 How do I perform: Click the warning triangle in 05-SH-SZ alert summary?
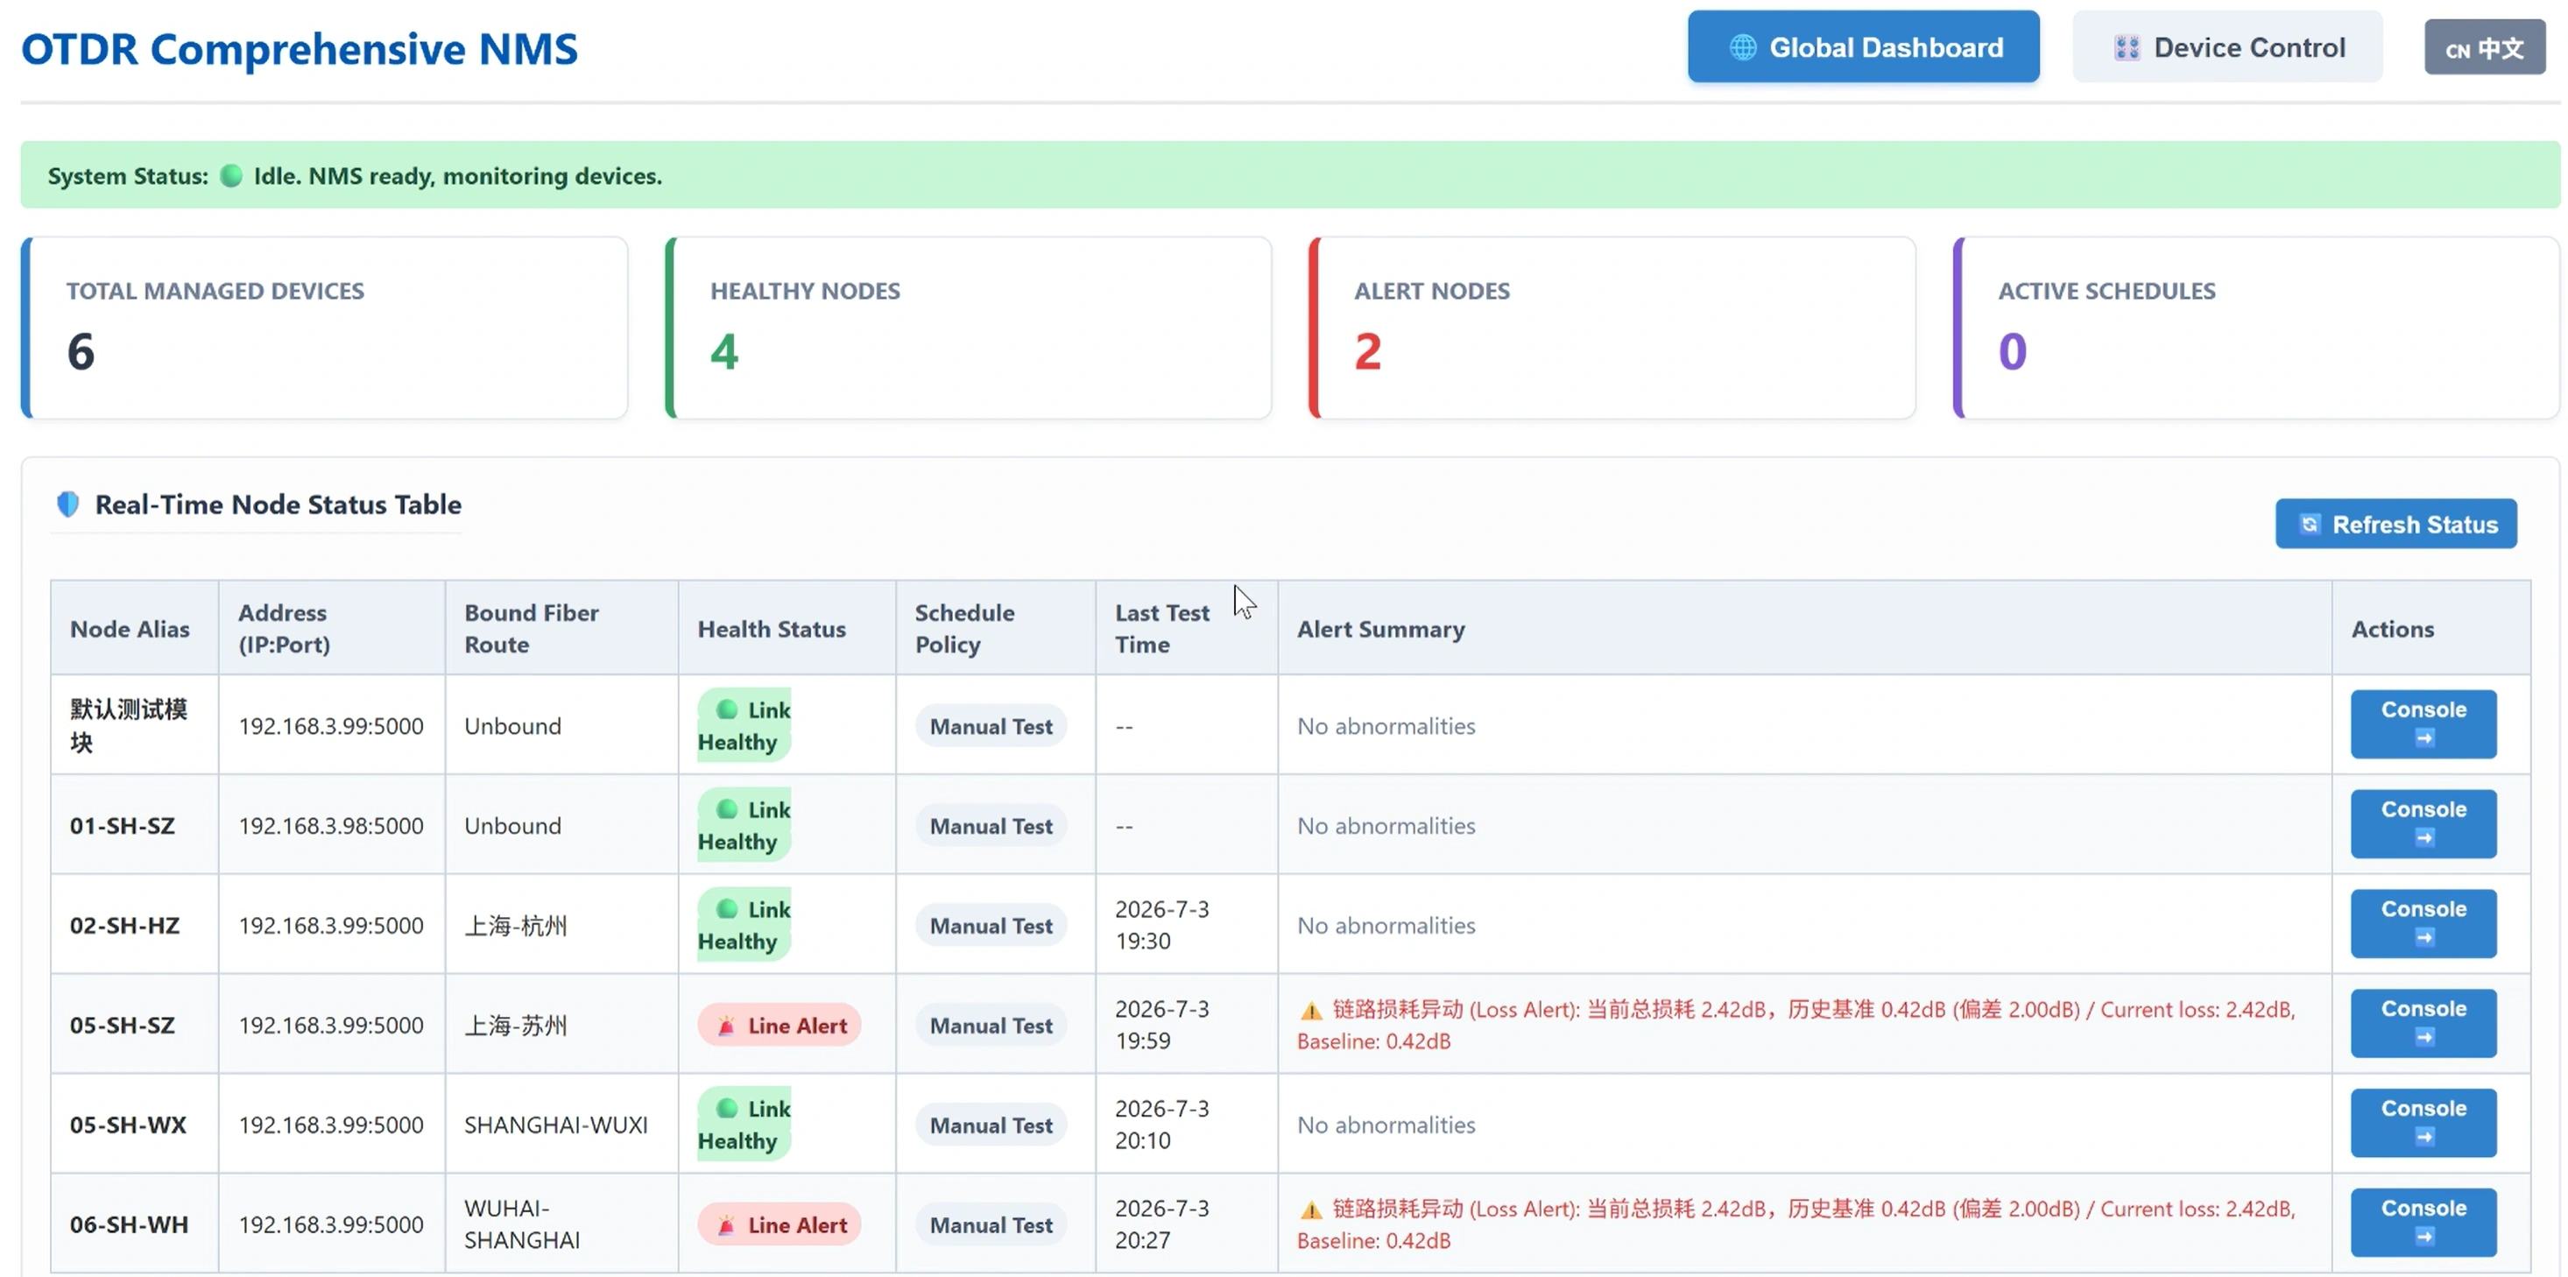[x=1311, y=1011]
